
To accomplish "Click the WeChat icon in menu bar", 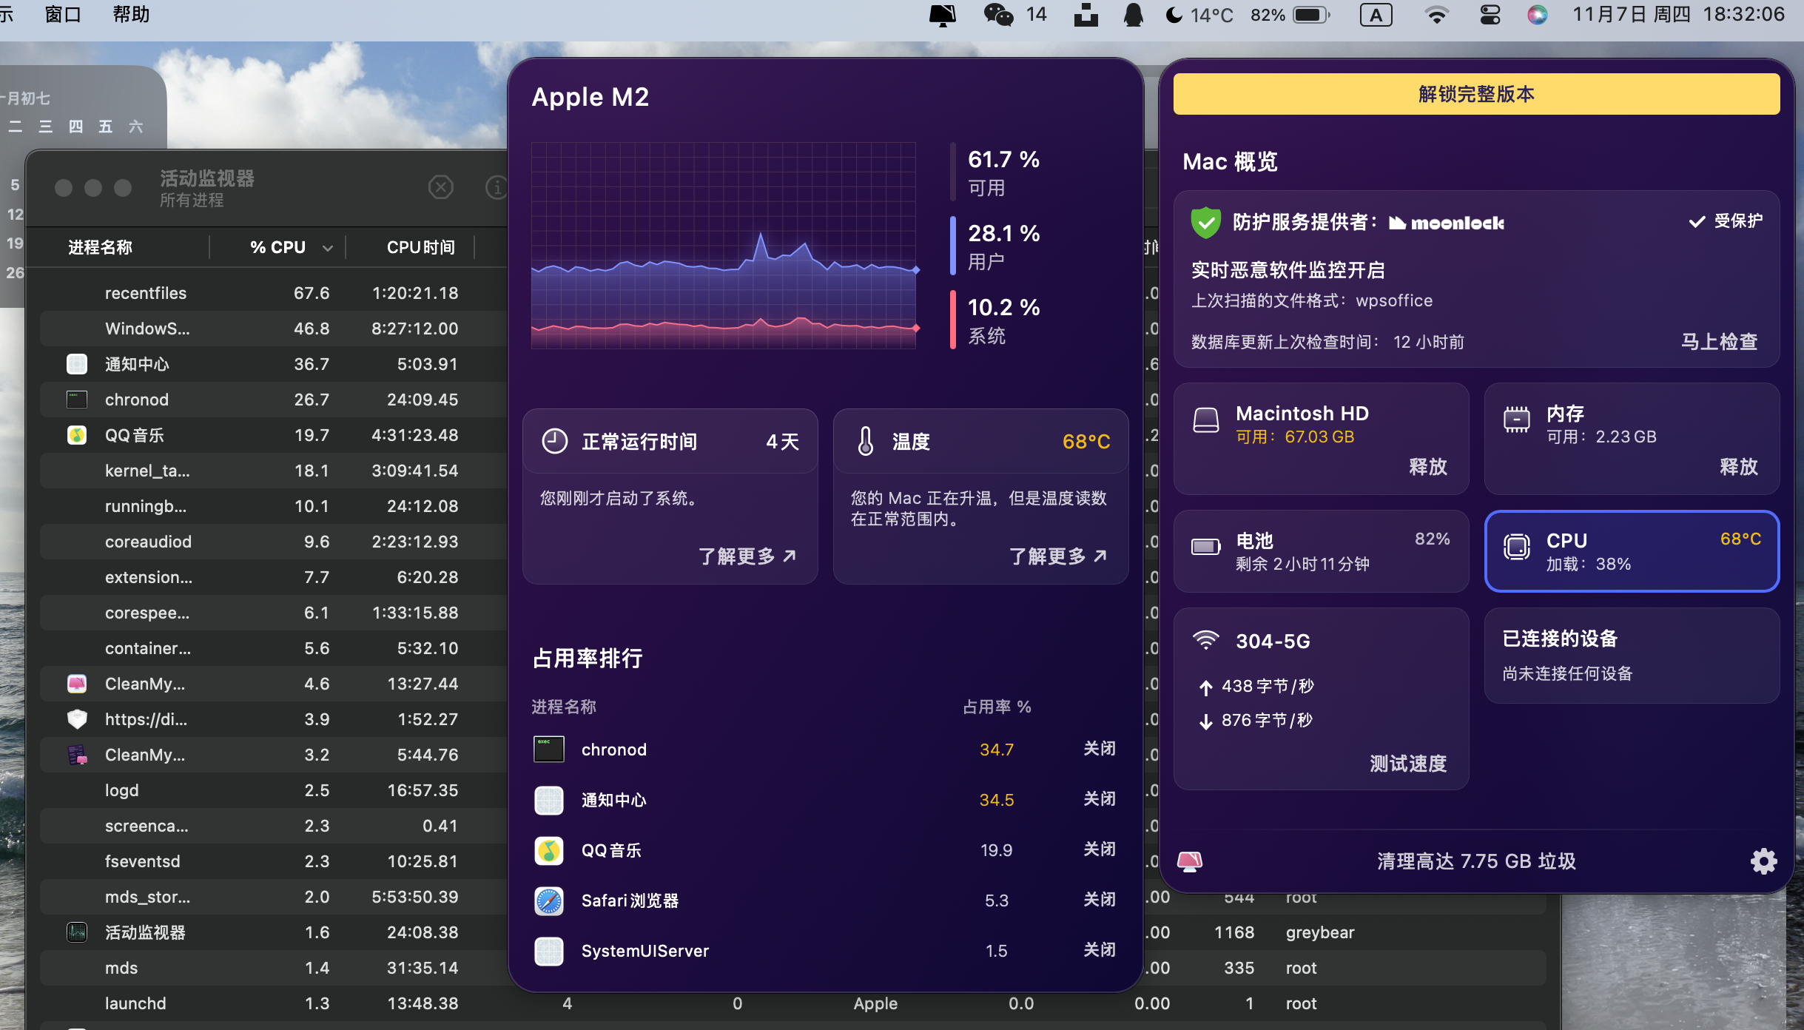I will point(998,15).
